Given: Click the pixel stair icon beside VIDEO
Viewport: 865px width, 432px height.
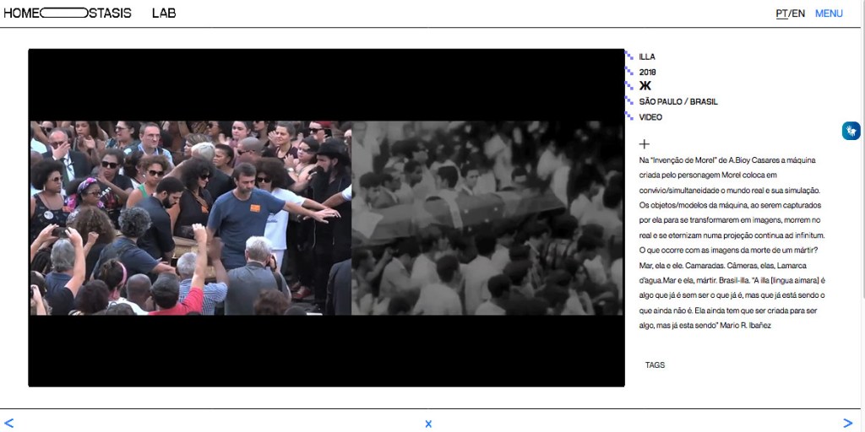Looking at the screenshot, I should click(x=629, y=116).
